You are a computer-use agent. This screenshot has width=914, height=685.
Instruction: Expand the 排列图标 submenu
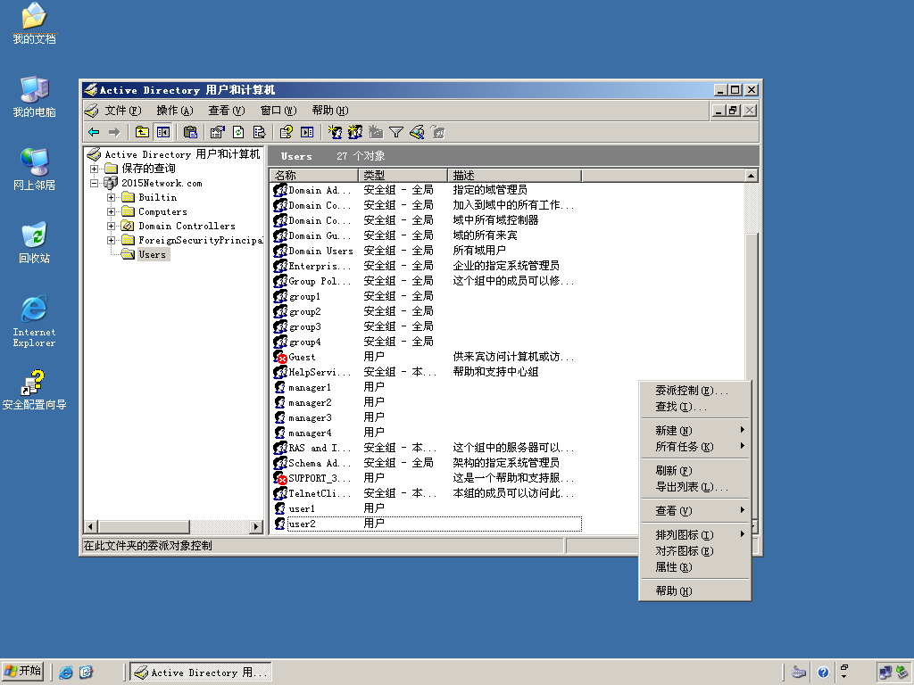(694, 535)
